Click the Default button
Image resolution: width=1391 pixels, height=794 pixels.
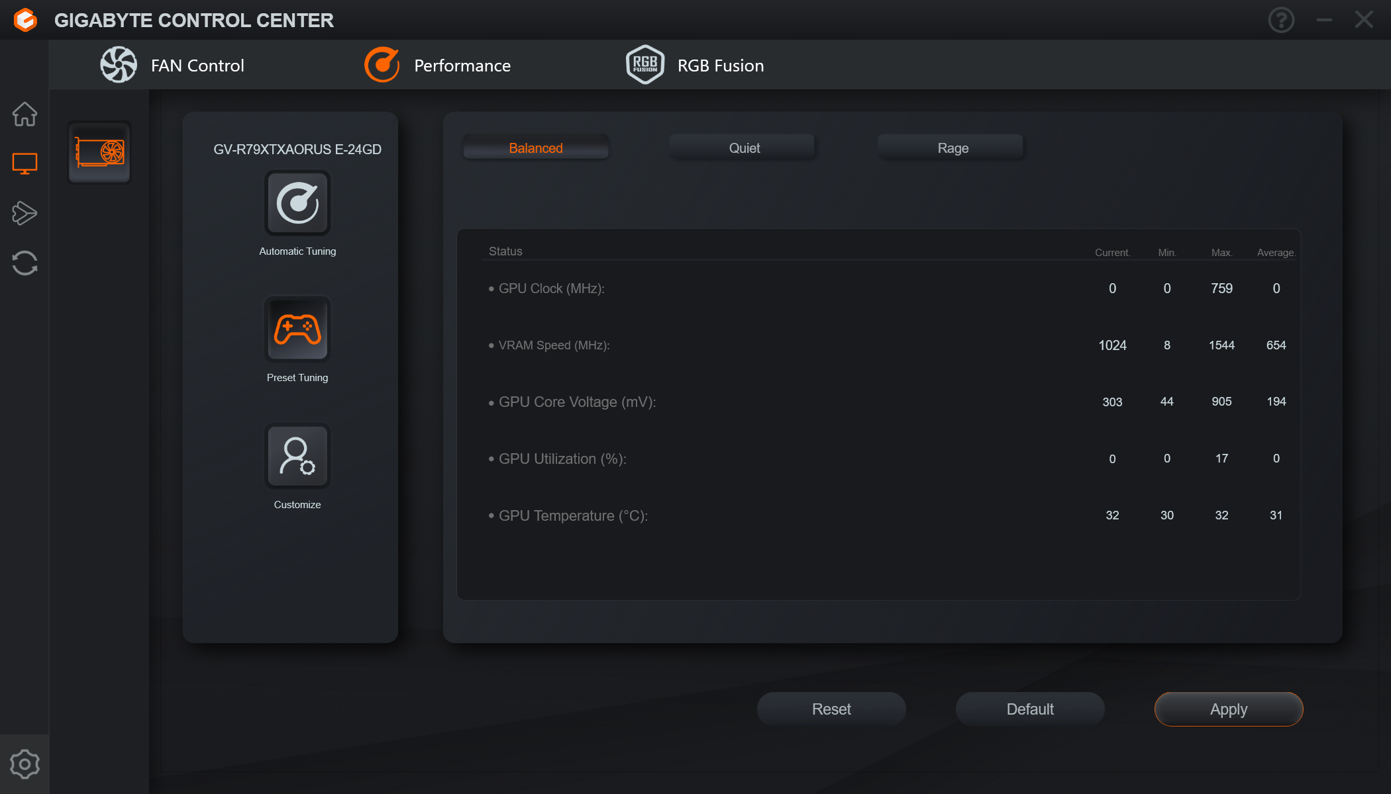coord(1030,709)
